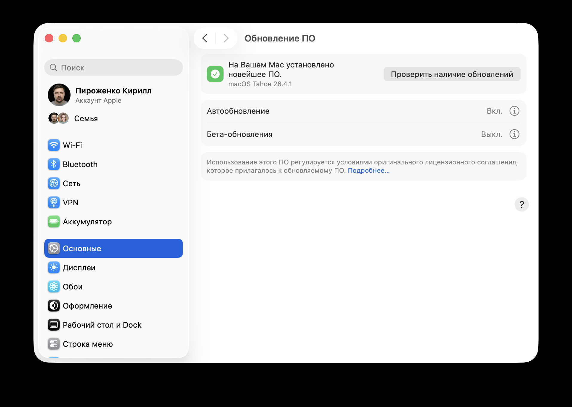This screenshot has height=407, width=572.
Task: Open Оформление settings
Action: pyautogui.click(x=87, y=306)
